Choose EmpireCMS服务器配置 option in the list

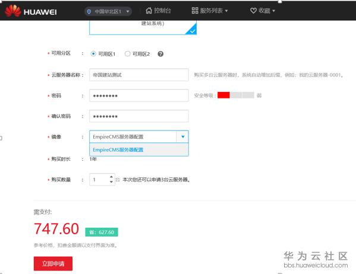tap(139, 149)
